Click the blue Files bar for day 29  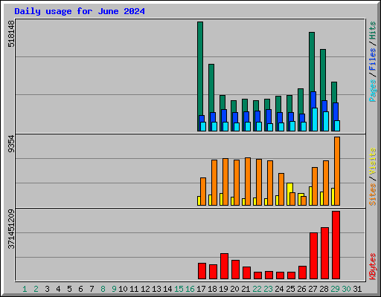(336, 111)
